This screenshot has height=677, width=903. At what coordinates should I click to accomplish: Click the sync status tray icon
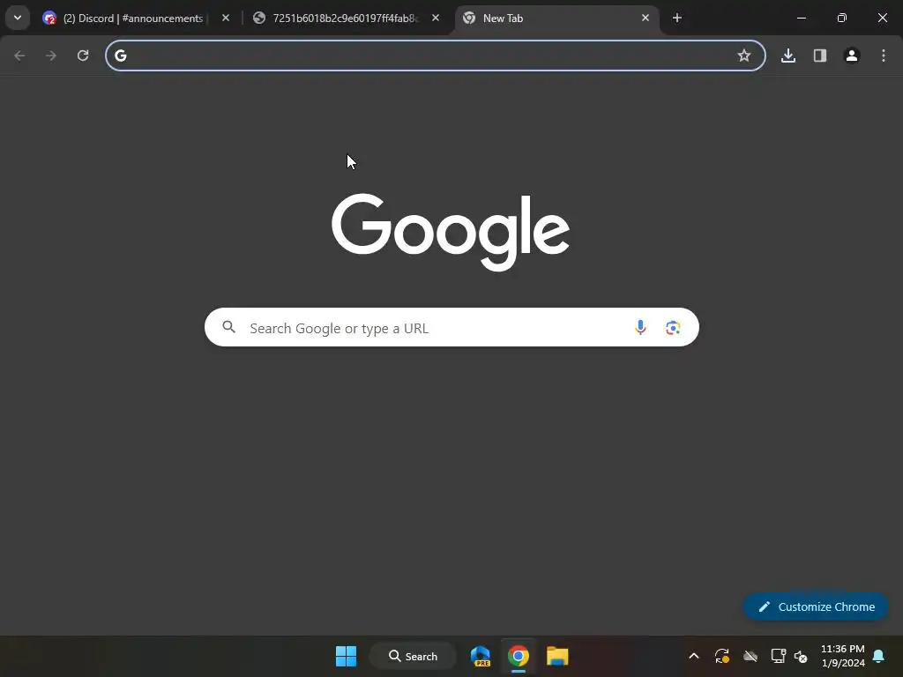click(x=722, y=656)
